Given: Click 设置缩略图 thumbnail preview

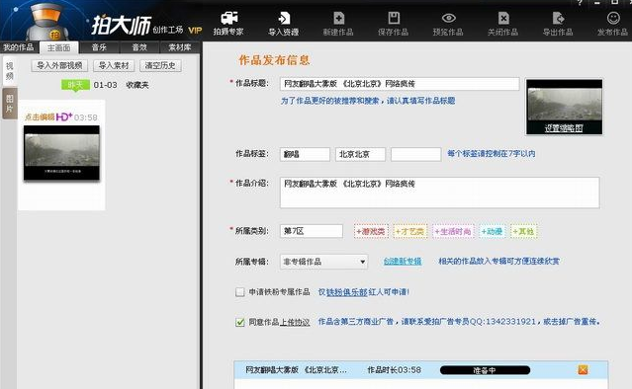Looking at the screenshot, I should (x=565, y=107).
